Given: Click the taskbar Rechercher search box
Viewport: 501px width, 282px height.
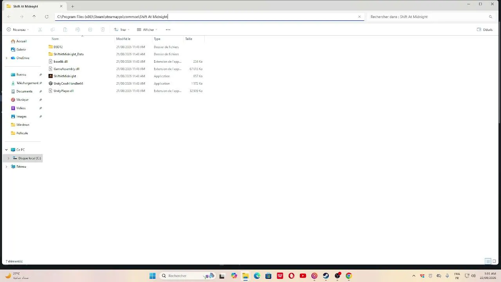Looking at the screenshot, I should 188,276.
